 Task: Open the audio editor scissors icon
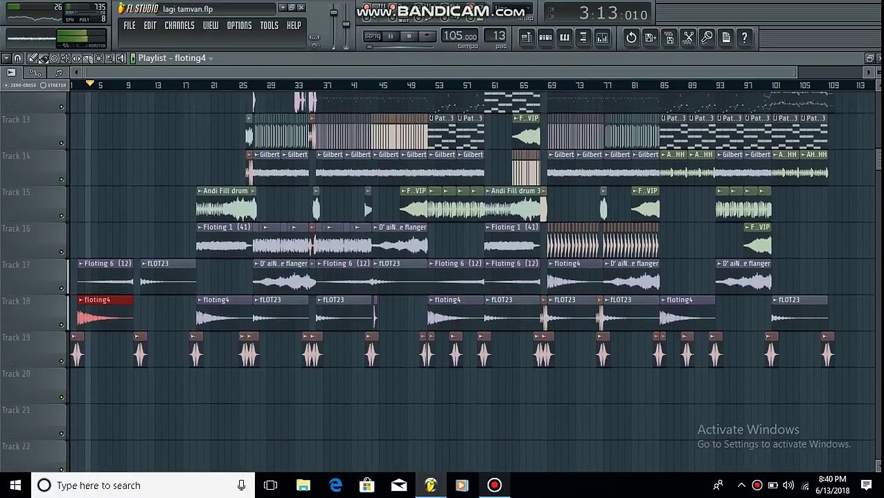pos(688,37)
